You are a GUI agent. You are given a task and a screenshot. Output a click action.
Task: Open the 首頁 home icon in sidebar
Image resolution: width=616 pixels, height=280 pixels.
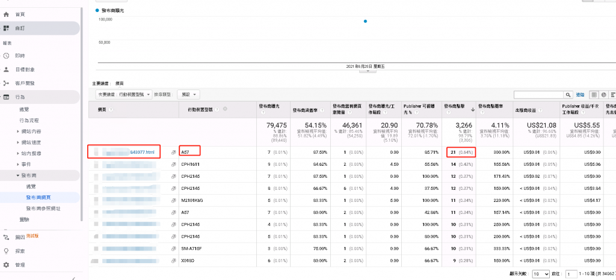6,14
